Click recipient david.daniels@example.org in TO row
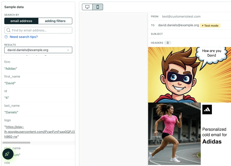The width and height of the screenshot is (231, 166). click(x=178, y=25)
